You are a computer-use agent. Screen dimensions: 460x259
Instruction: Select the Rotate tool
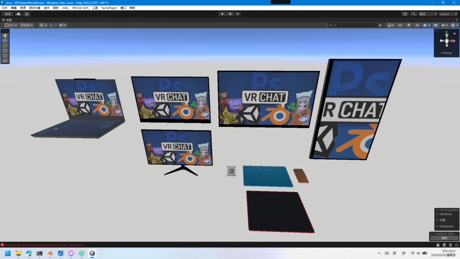coord(5,45)
